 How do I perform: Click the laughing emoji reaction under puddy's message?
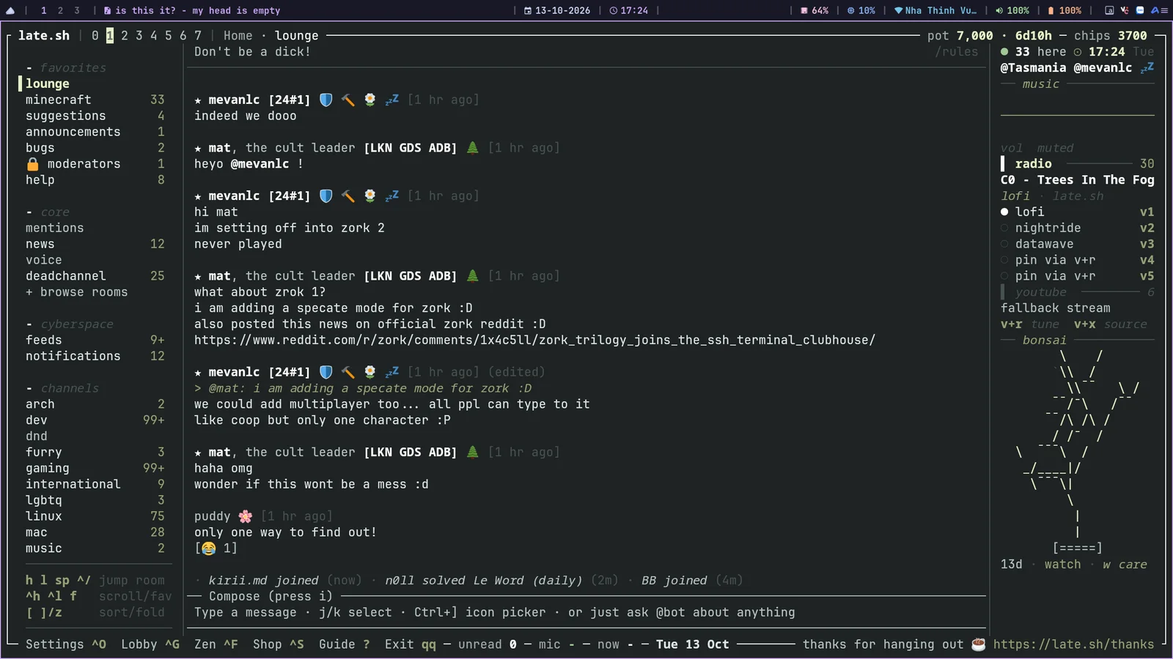(x=209, y=548)
